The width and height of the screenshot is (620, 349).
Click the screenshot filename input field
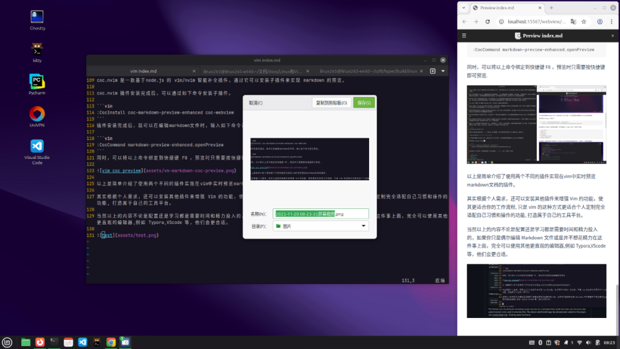pos(321,214)
